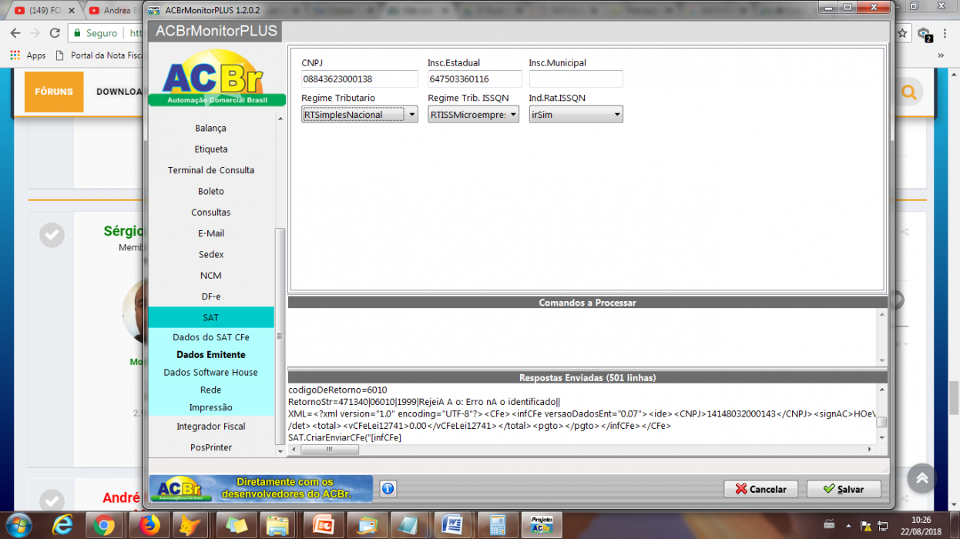The image size is (960, 539).
Task: Click the Insc.Estadual input field
Action: click(x=475, y=79)
